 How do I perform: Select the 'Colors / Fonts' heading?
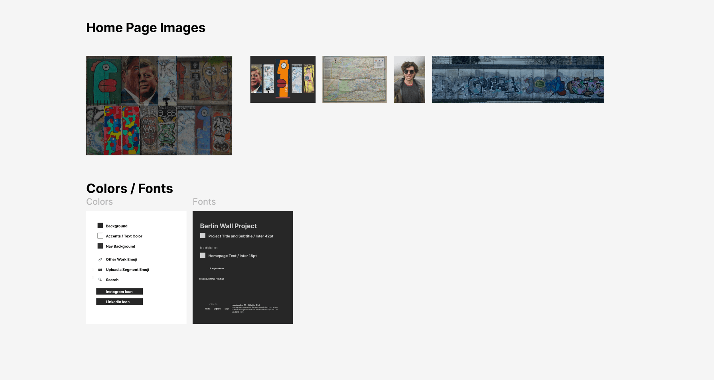[x=130, y=188]
